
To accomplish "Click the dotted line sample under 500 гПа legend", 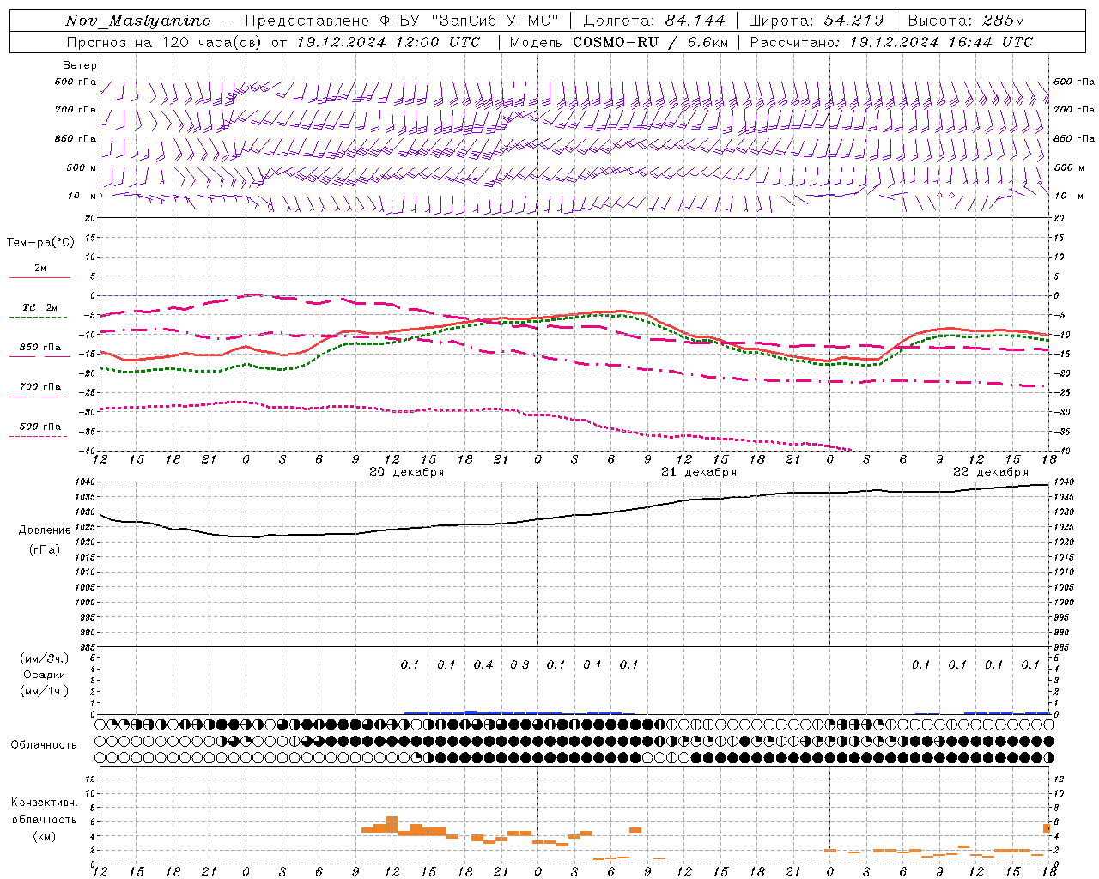I will point(39,436).
